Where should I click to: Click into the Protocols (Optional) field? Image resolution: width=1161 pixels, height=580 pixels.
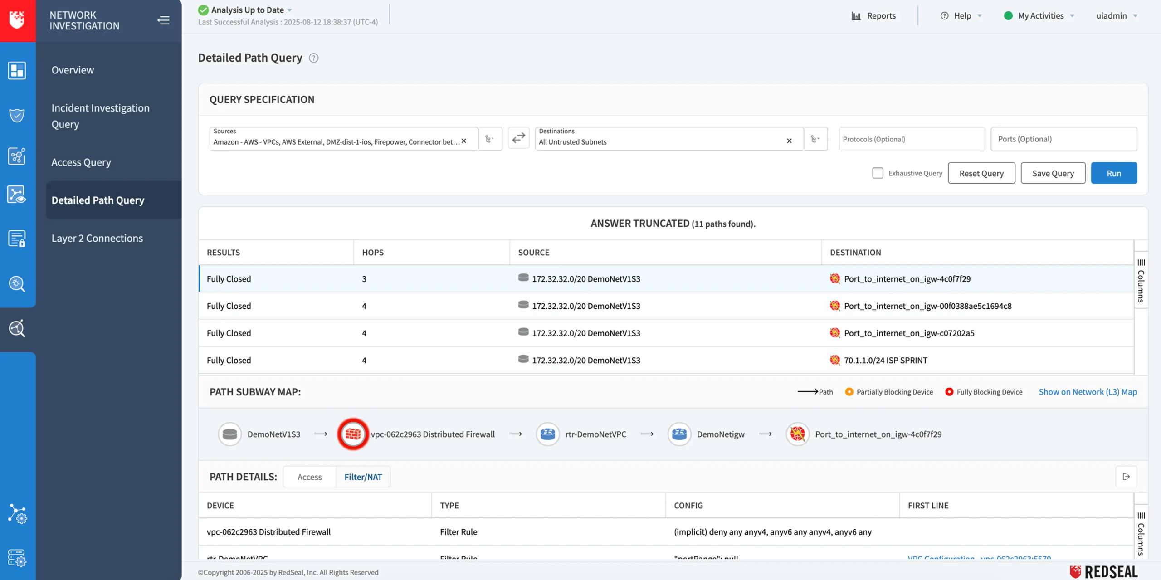coord(912,139)
